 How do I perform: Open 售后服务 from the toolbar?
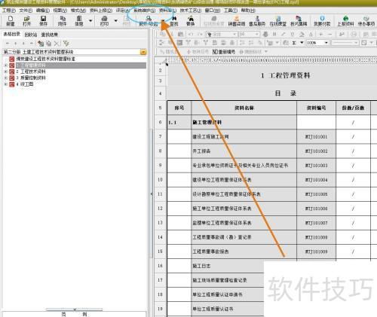(257, 21)
